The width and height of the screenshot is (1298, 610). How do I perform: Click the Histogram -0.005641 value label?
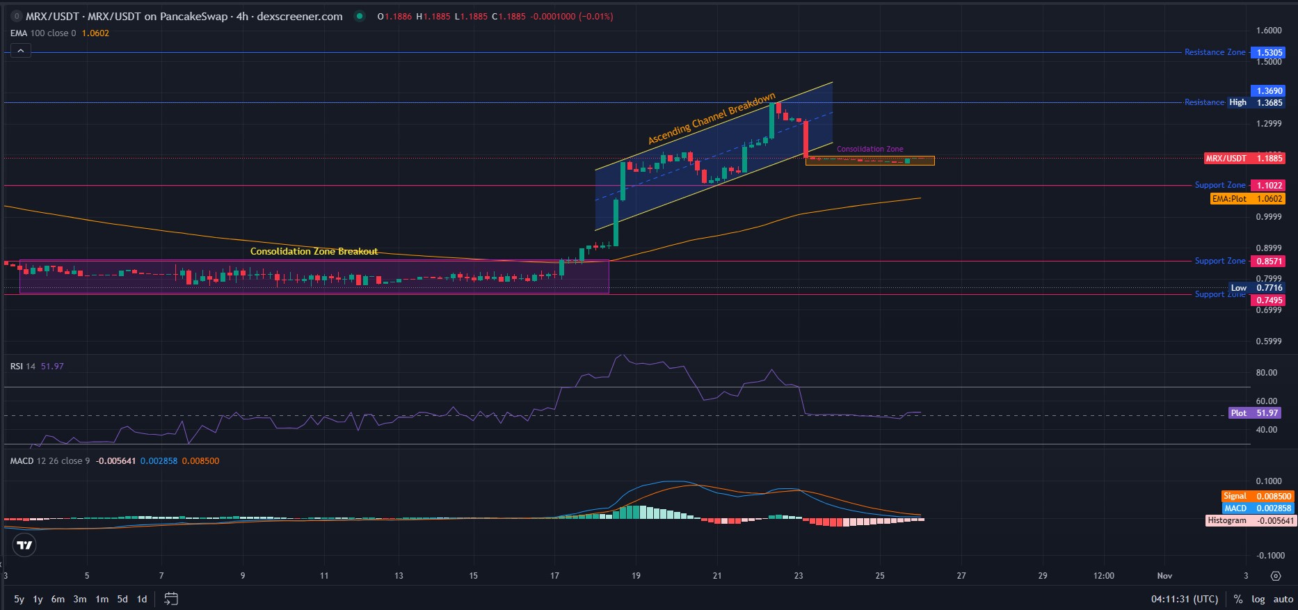(x=1251, y=520)
